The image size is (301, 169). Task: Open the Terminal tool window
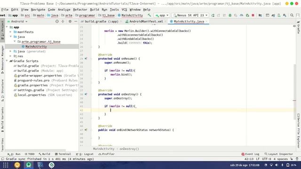[x=63, y=154]
